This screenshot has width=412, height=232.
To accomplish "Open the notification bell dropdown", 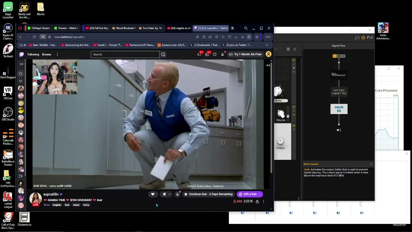I will click(166, 194).
